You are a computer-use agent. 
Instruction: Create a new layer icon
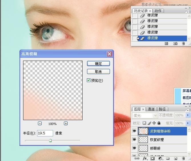tap(176, 158)
